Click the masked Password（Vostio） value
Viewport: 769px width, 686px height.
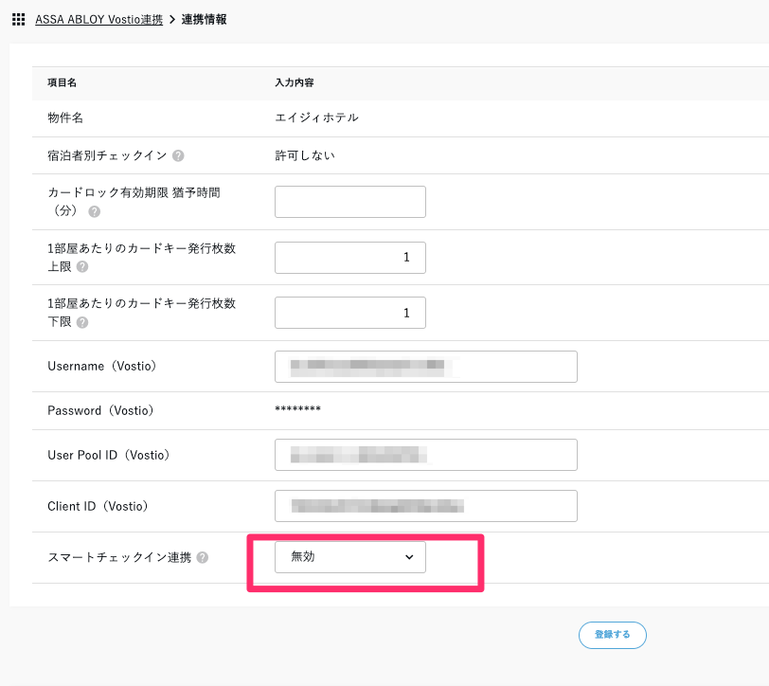tap(297, 411)
